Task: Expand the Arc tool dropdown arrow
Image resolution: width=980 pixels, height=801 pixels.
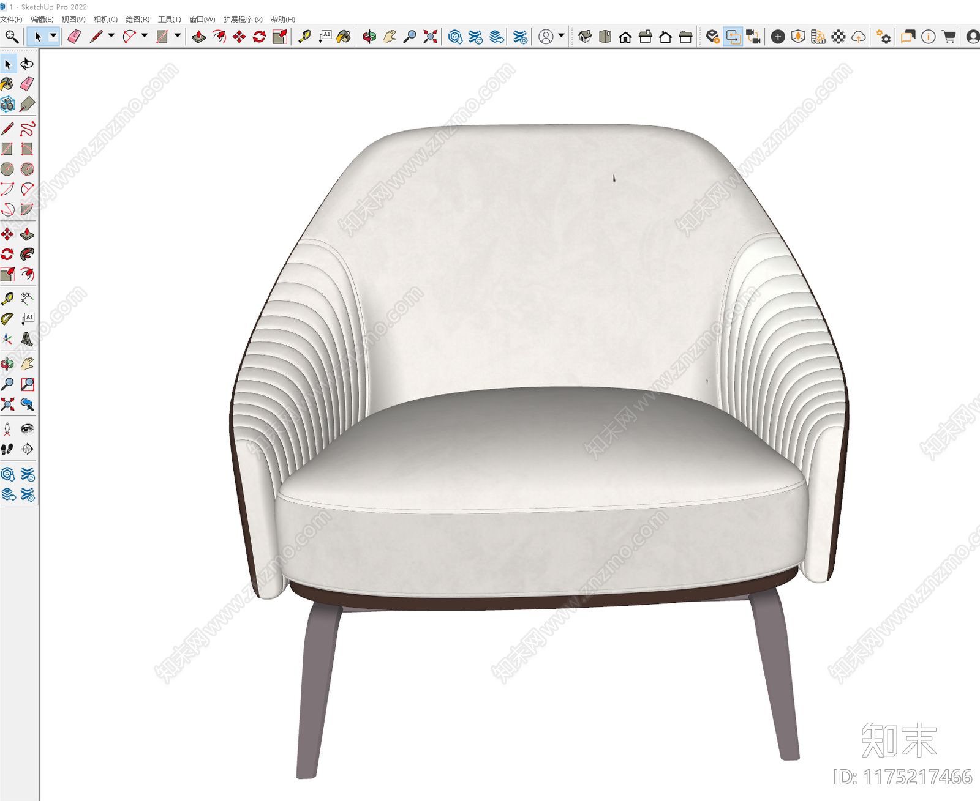Action: click(145, 36)
